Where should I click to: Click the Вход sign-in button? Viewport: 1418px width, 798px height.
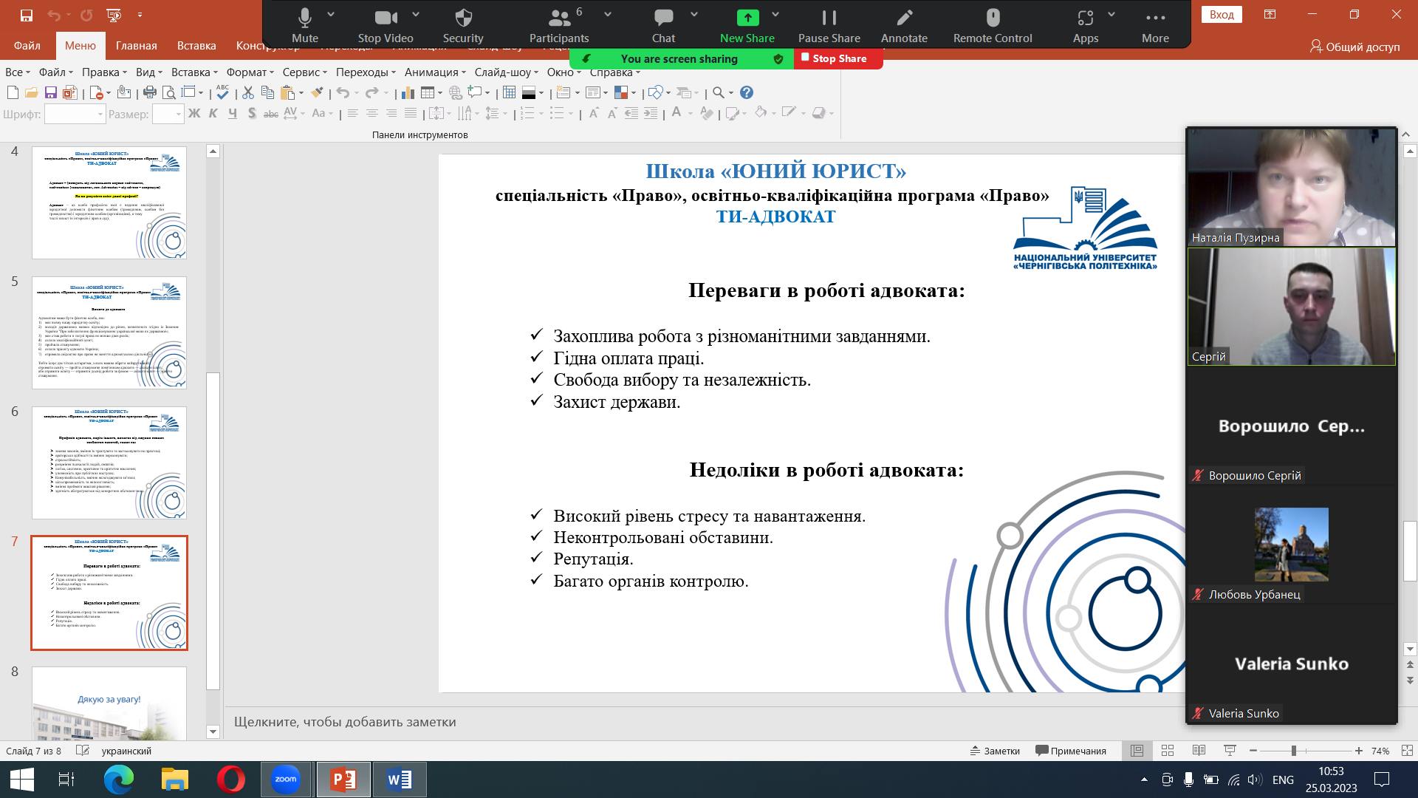(1222, 15)
